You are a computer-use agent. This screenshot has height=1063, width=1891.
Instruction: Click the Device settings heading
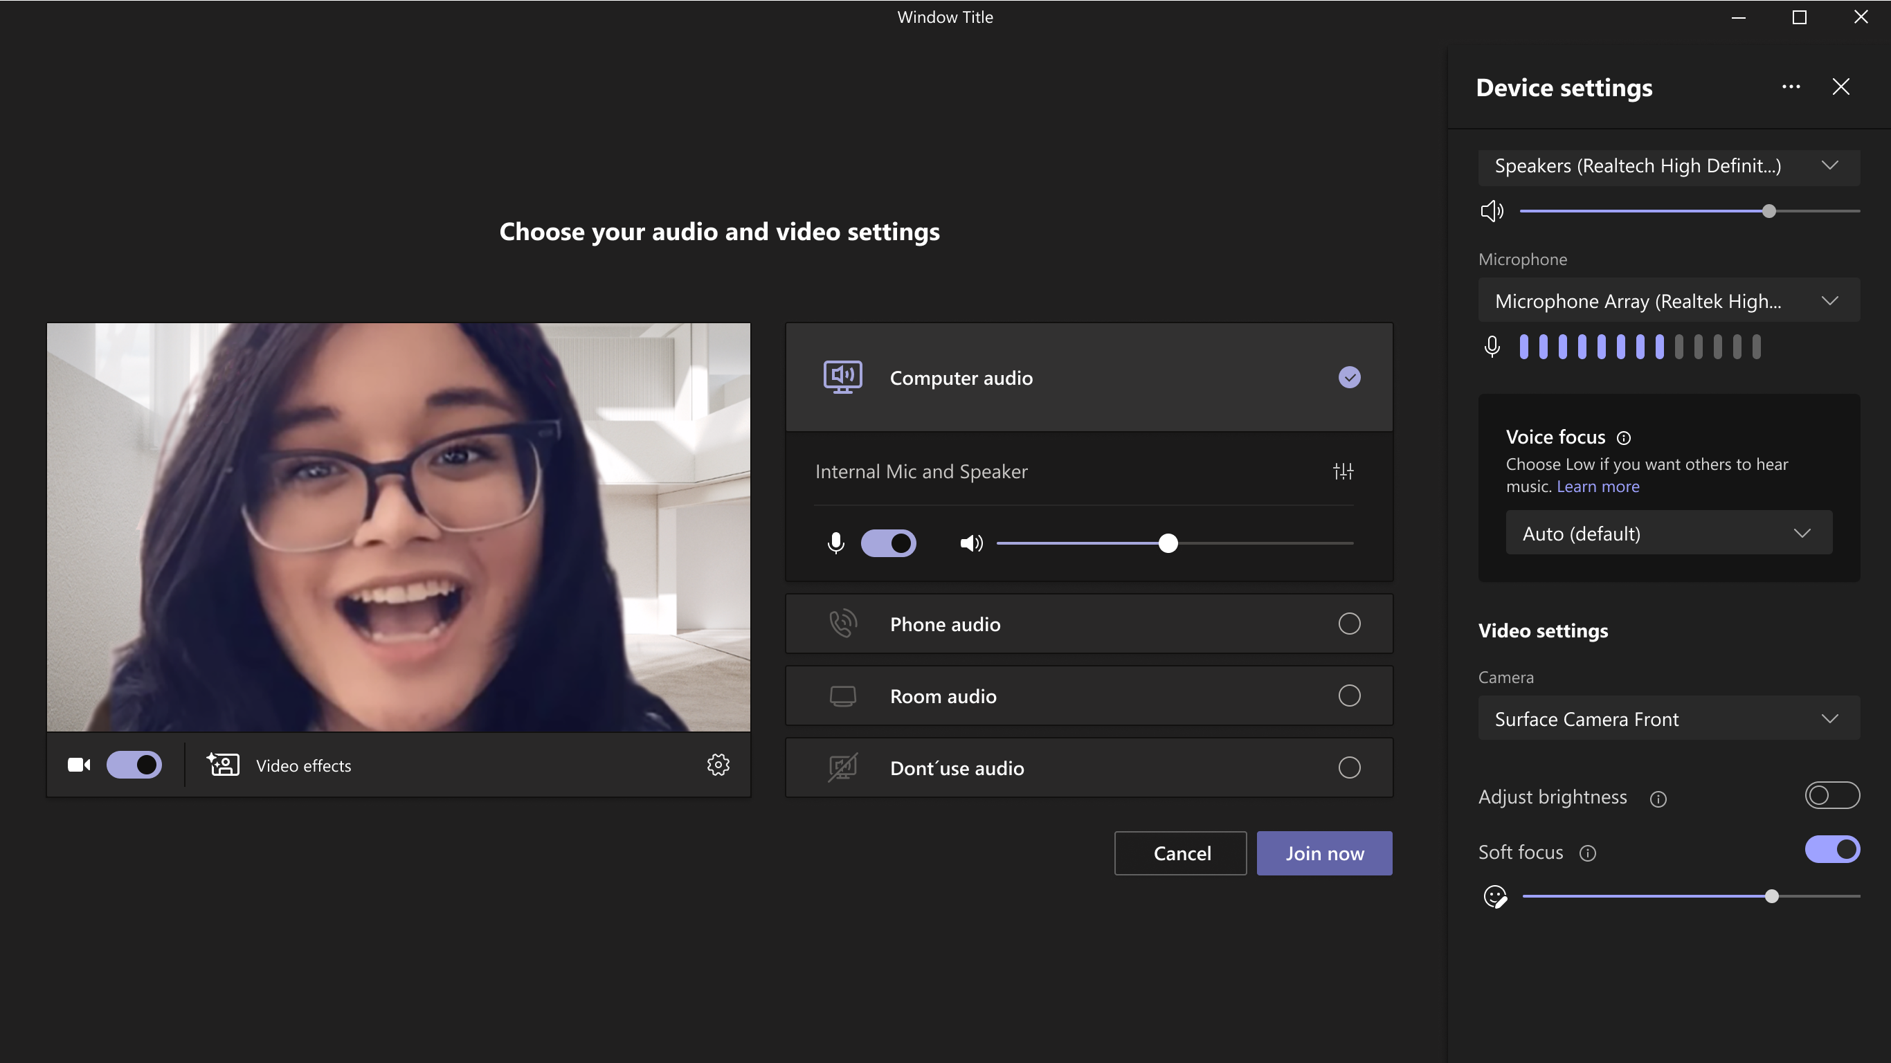(1564, 88)
